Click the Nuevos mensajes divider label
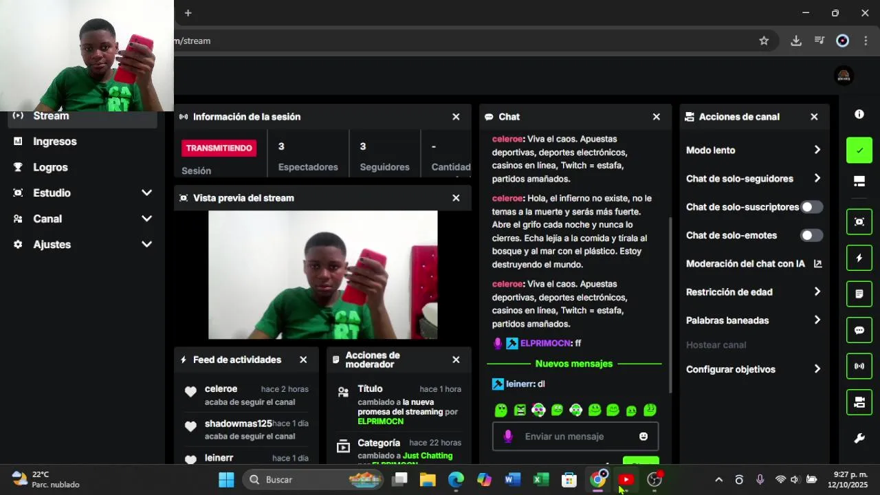This screenshot has height=495, width=880. click(574, 364)
